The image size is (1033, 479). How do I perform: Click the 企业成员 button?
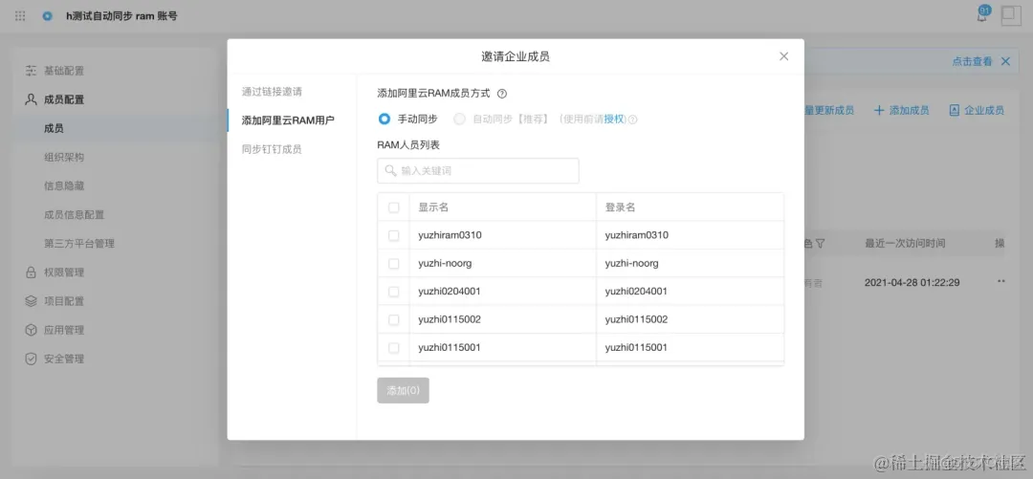[x=977, y=110]
